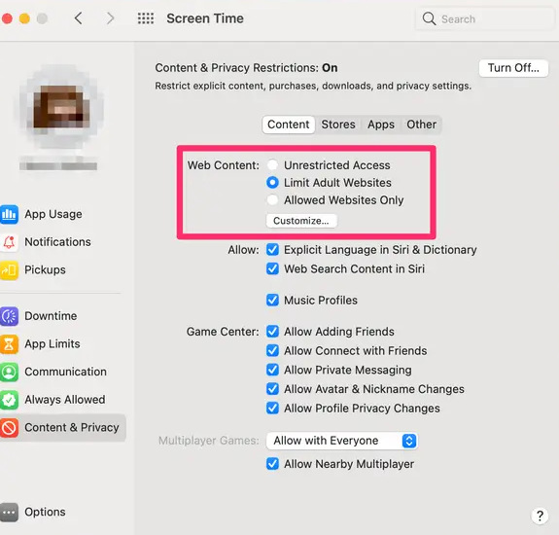Screen dimensions: 559x535
Task: Show all preferences grid icon
Action: tap(146, 18)
